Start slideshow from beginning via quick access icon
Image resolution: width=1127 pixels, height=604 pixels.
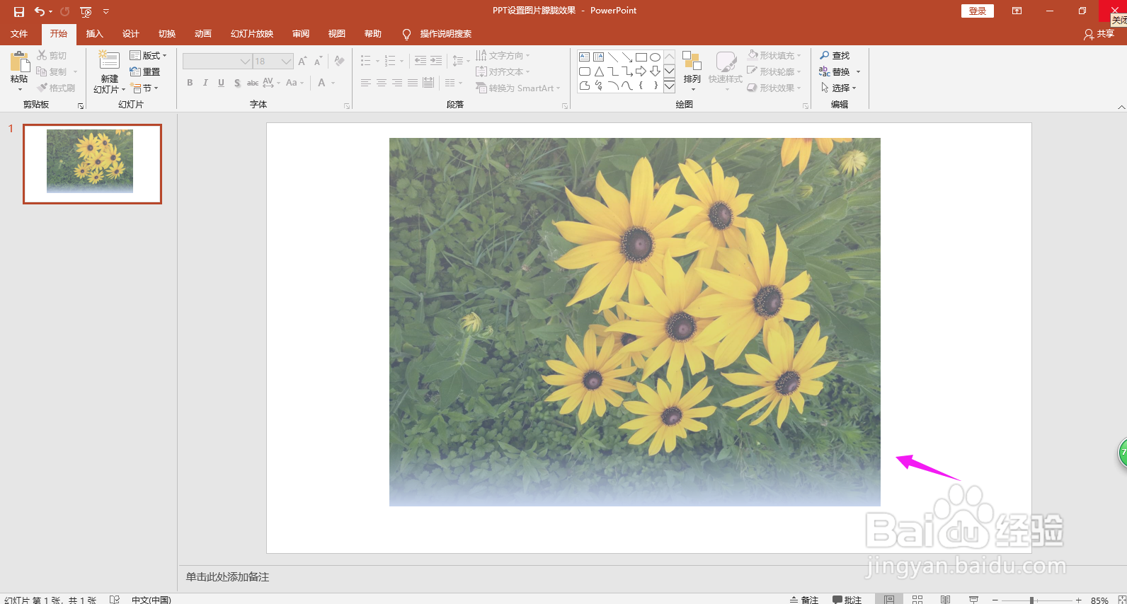[x=86, y=12]
